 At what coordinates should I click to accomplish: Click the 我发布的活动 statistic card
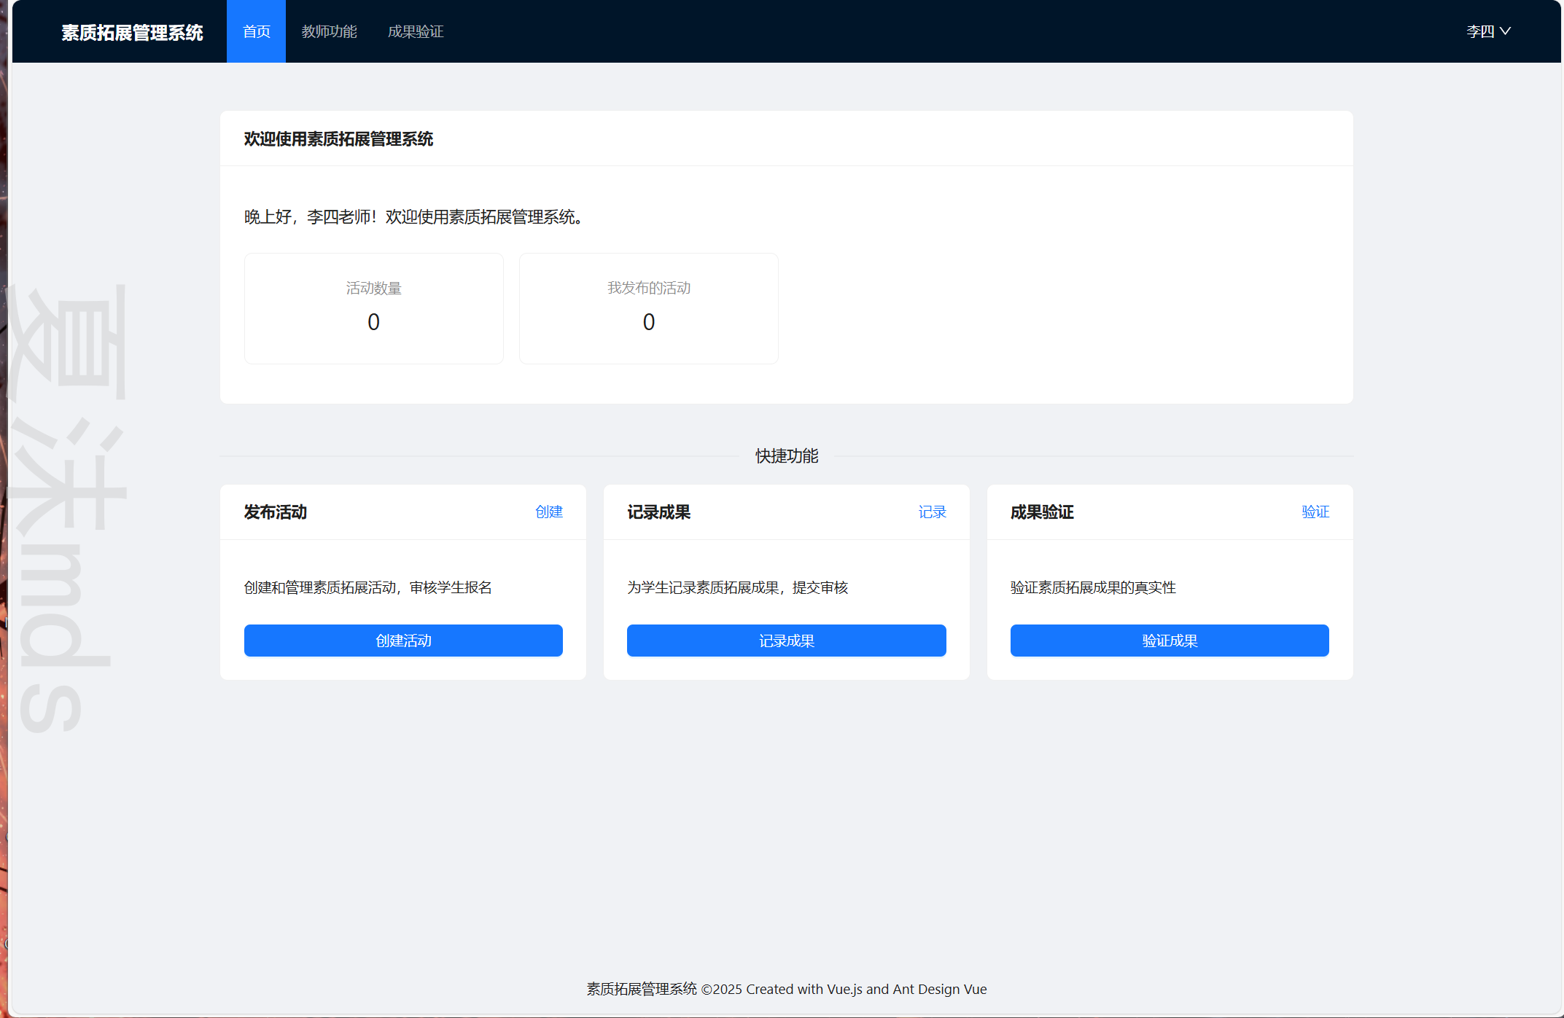point(648,308)
